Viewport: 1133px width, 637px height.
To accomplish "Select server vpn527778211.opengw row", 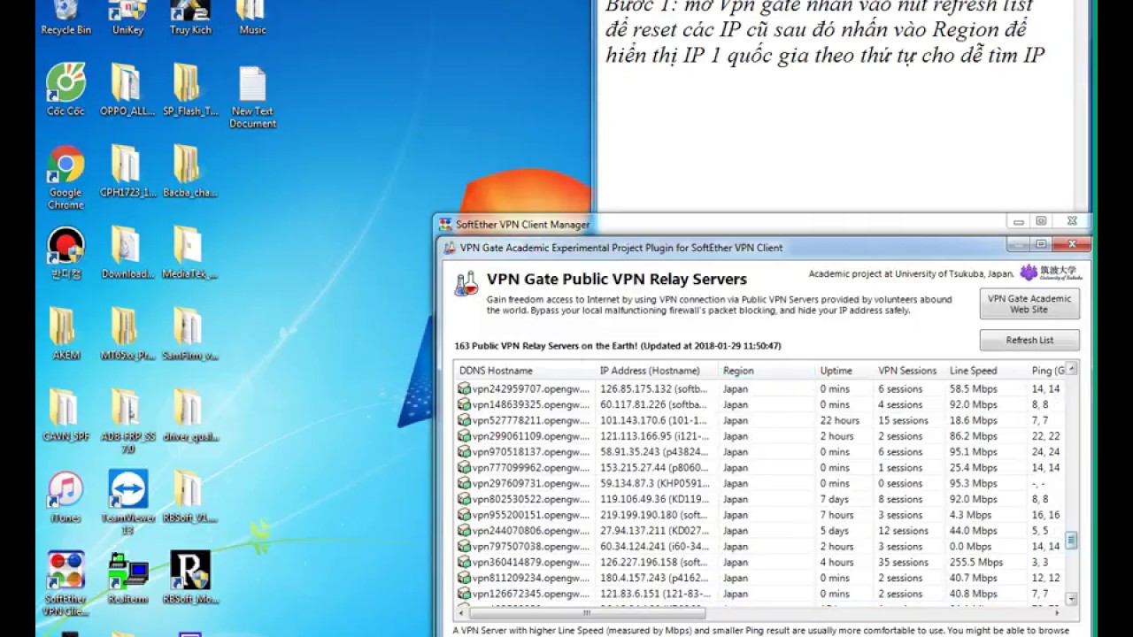I will point(761,420).
